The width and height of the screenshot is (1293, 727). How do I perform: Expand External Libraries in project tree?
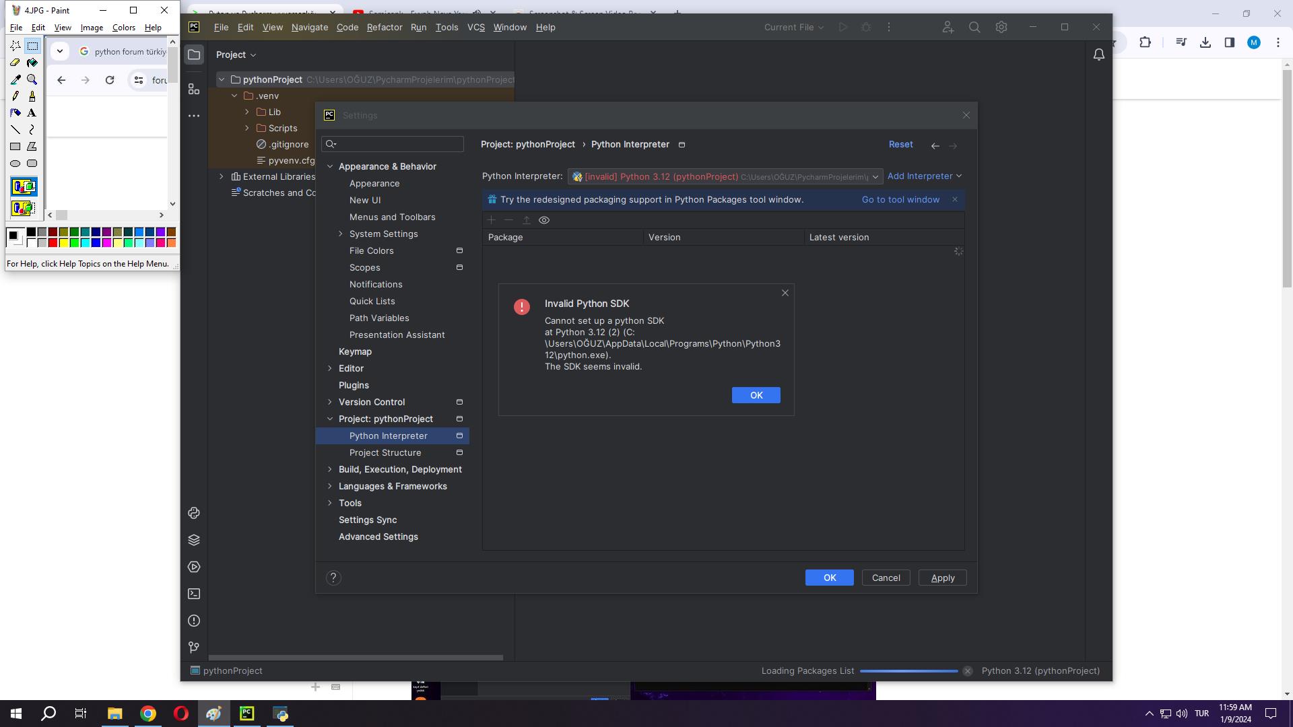point(222,176)
